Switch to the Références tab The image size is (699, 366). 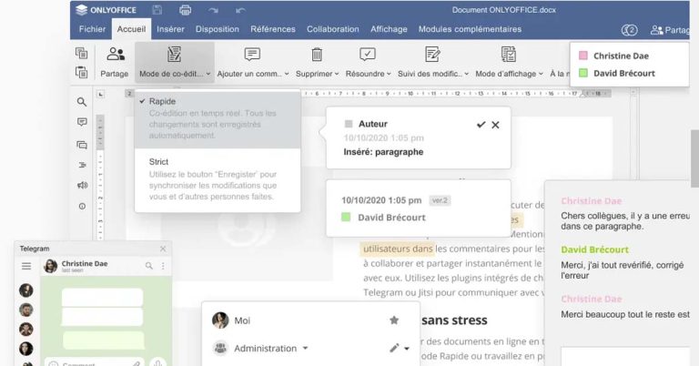click(273, 29)
